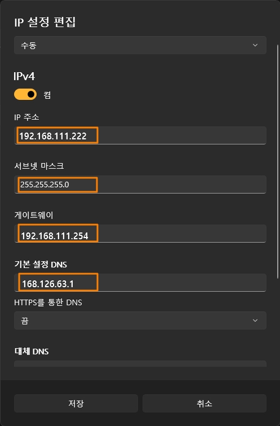Turn off the IPv4 toggle switch
280x426 pixels.
pyautogui.click(x=25, y=94)
